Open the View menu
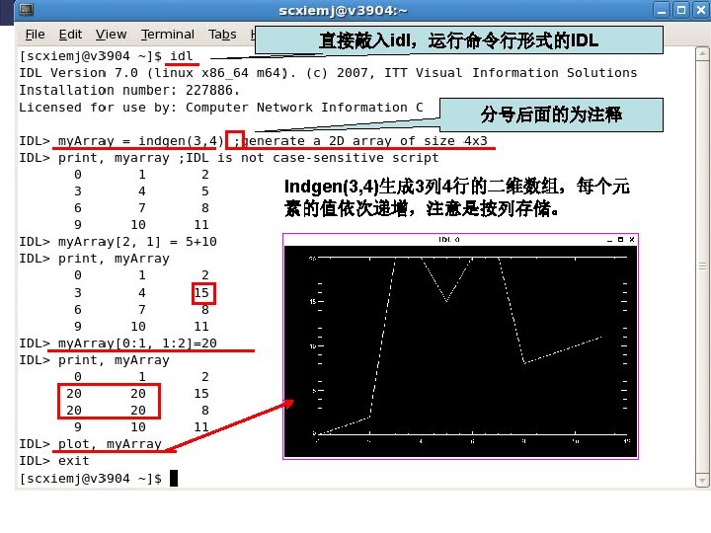711x533 pixels. click(111, 35)
